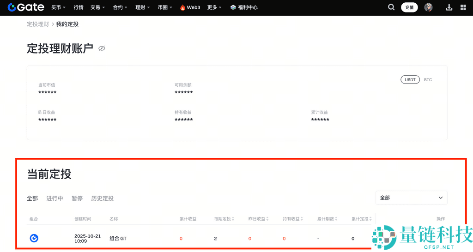Open the grid apps icon

[x=463, y=7]
